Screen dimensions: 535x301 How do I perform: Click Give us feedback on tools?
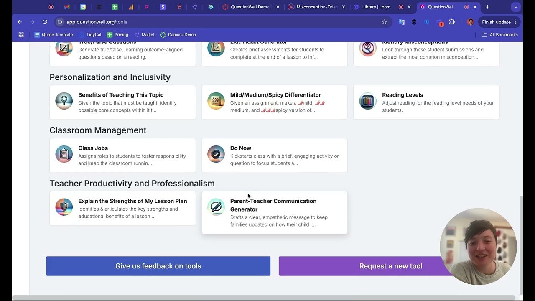158,266
